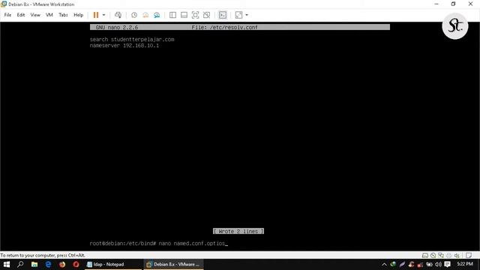
Task: Open the VM menu
Action: pos(49,15)
